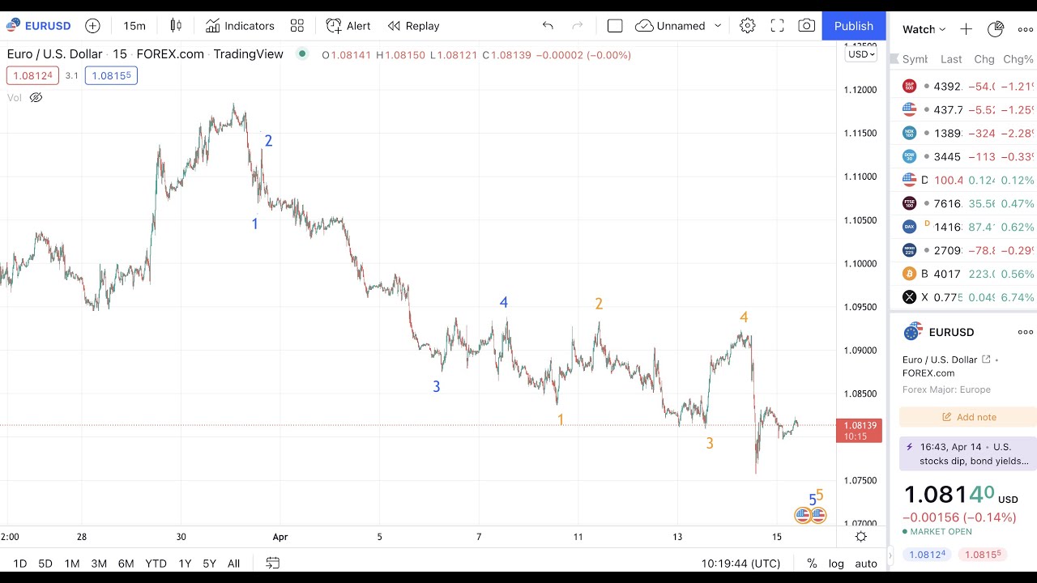This screenshot has height=583, width=1037.
Task: Start bar Replay mode
Action: coord(414,26)
